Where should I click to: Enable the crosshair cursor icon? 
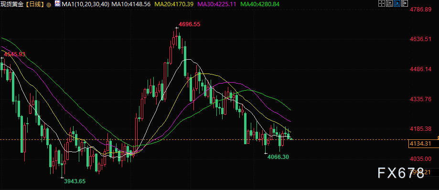tap(382, 3)
